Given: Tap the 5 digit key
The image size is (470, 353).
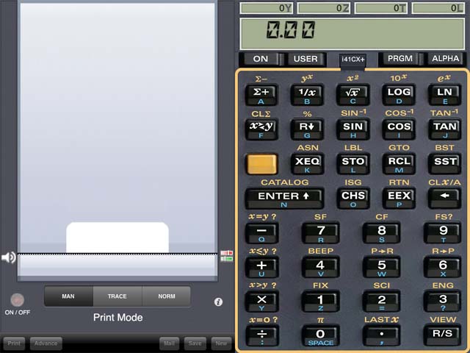Looking at the screenshot, I should pyautogui.click(x=382, y=268).
